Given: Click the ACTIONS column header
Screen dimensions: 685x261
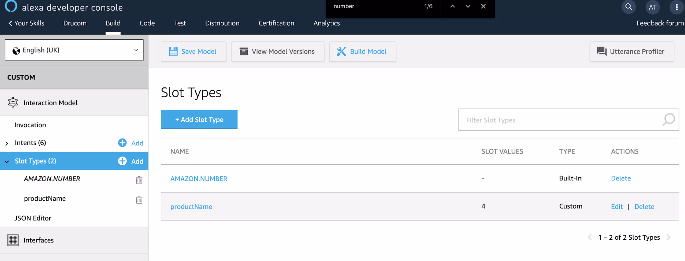Looking at the screenshot, I should point(625,152).
